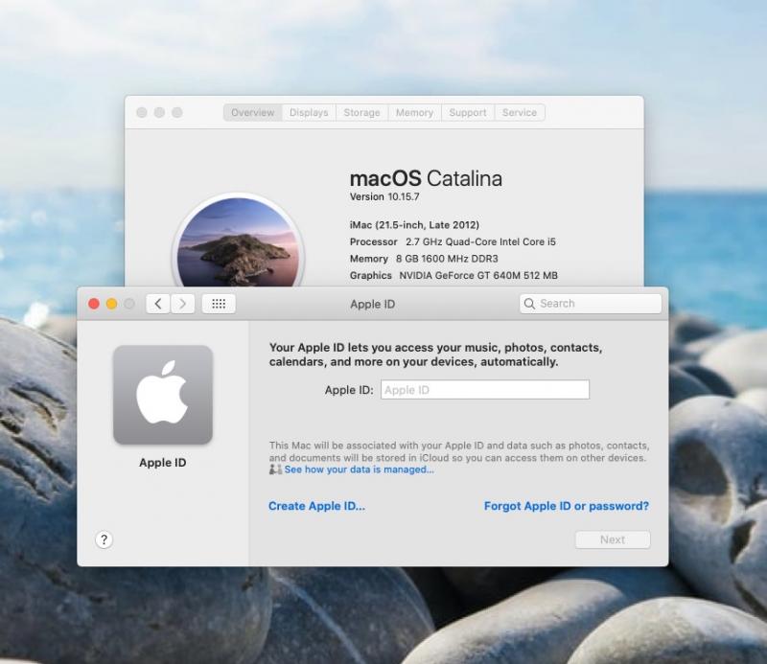Close the Apple ID window with red button
This screenshot has height=664, width=767.
pyautogui.click(x=94, y=304)
